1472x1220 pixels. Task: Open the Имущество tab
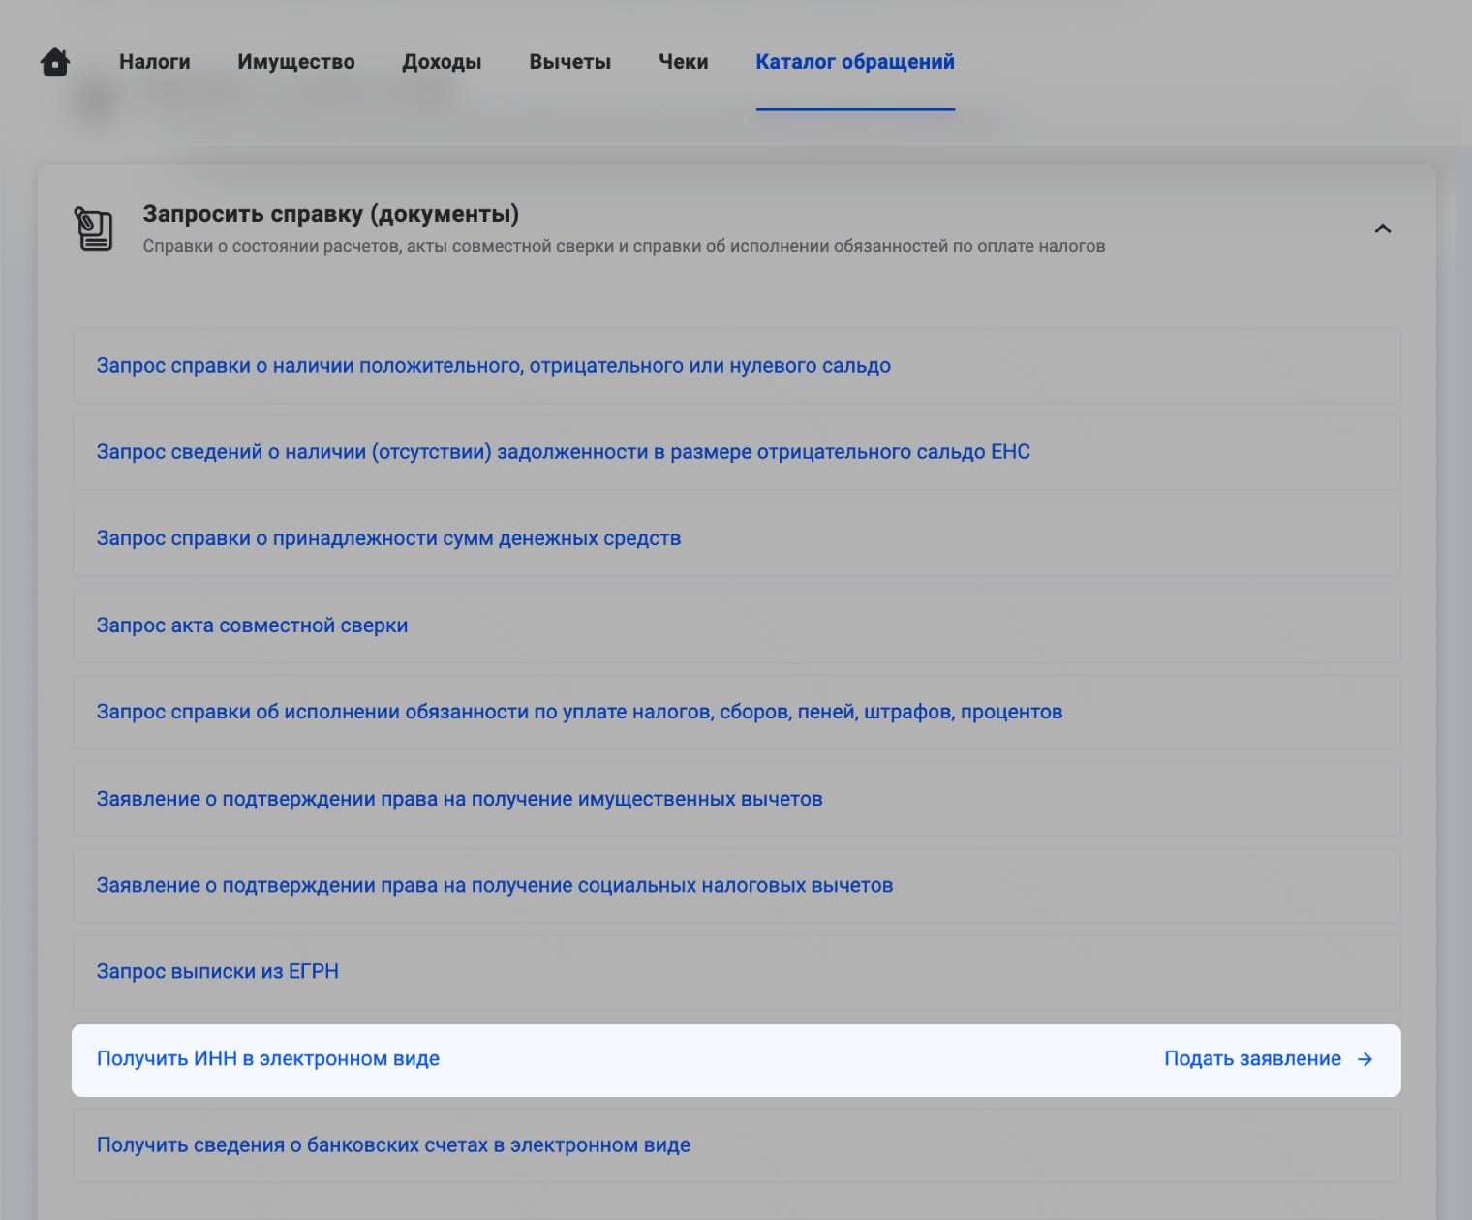click(296, 62)
